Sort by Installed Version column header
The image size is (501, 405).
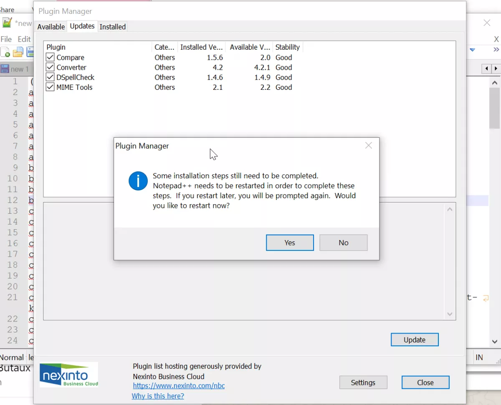coord(202,47)
